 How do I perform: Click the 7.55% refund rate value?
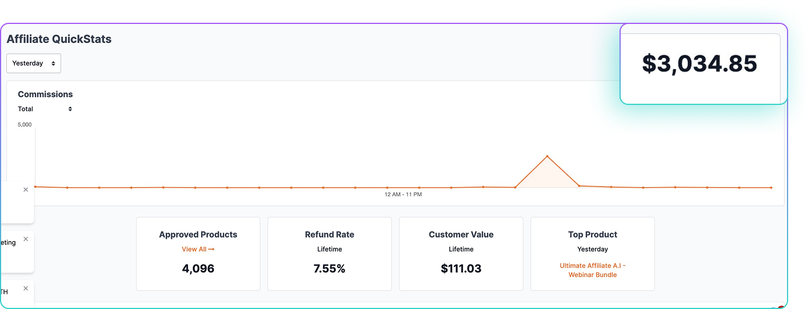(x=329, y=269)
